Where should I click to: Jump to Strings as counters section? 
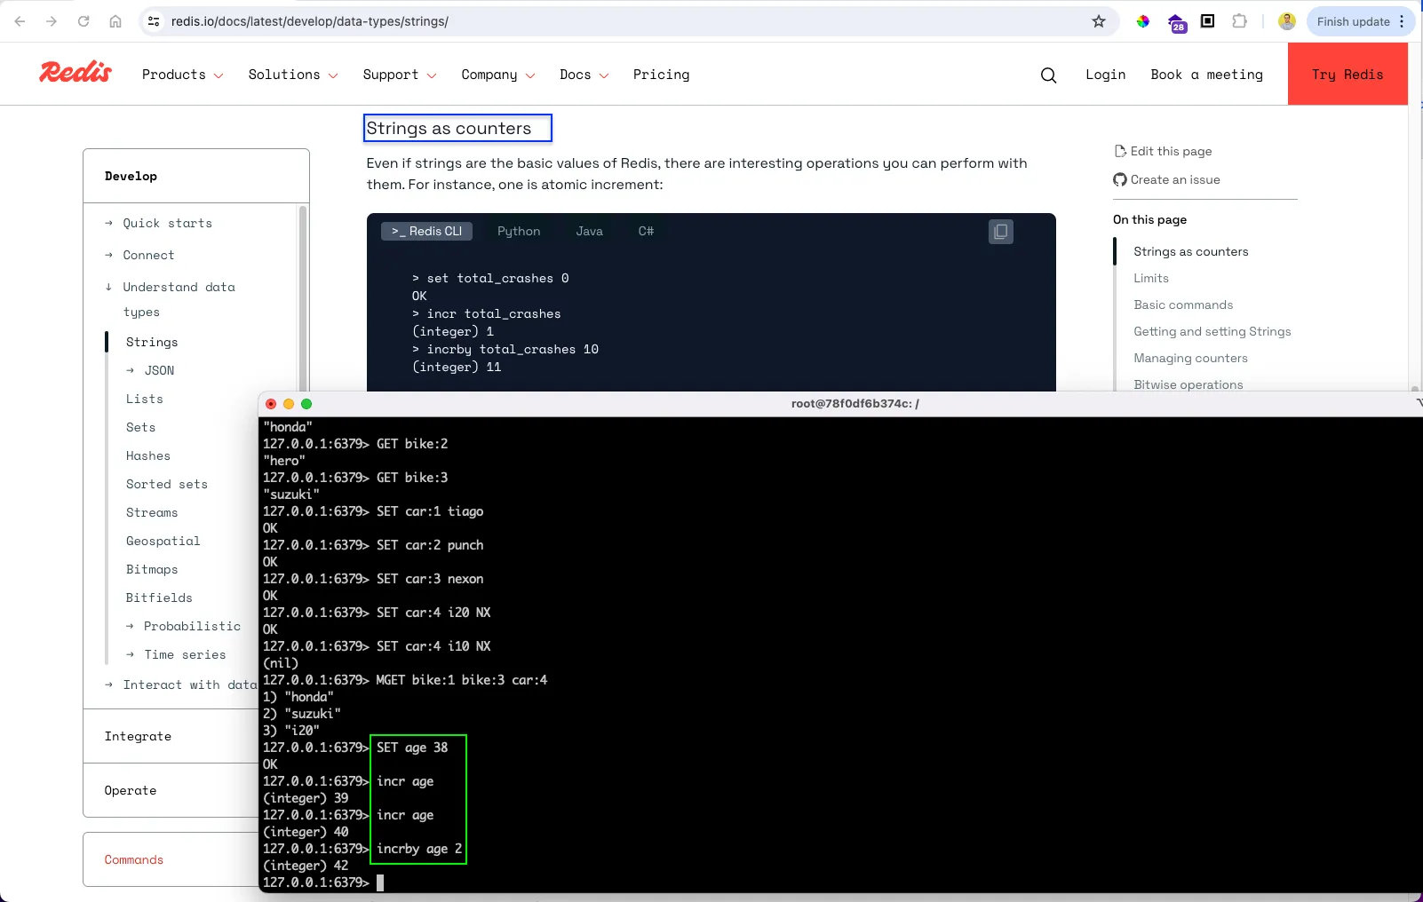tap(1190, 251)
